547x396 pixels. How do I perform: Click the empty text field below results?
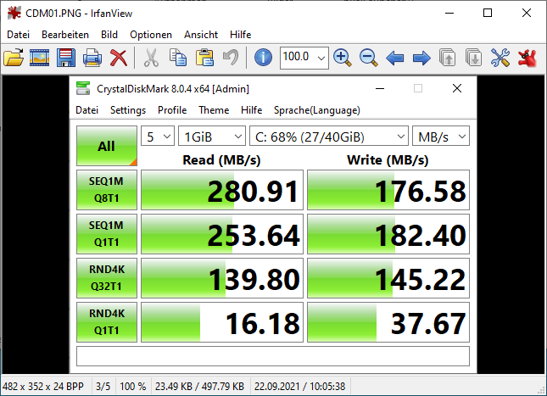(272, 355)
